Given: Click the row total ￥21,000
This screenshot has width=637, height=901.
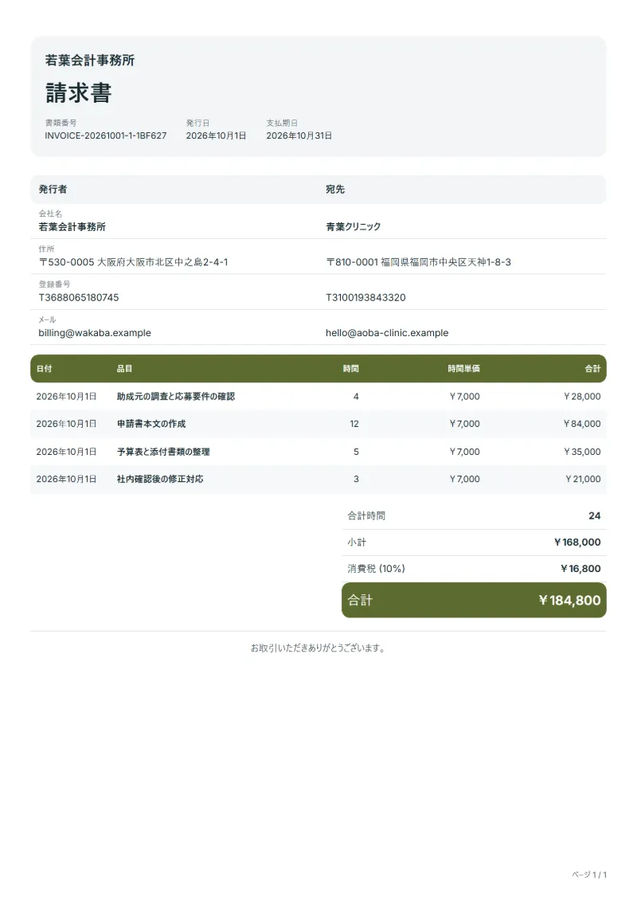Looking at the screenshot, I should pos(582,480).
